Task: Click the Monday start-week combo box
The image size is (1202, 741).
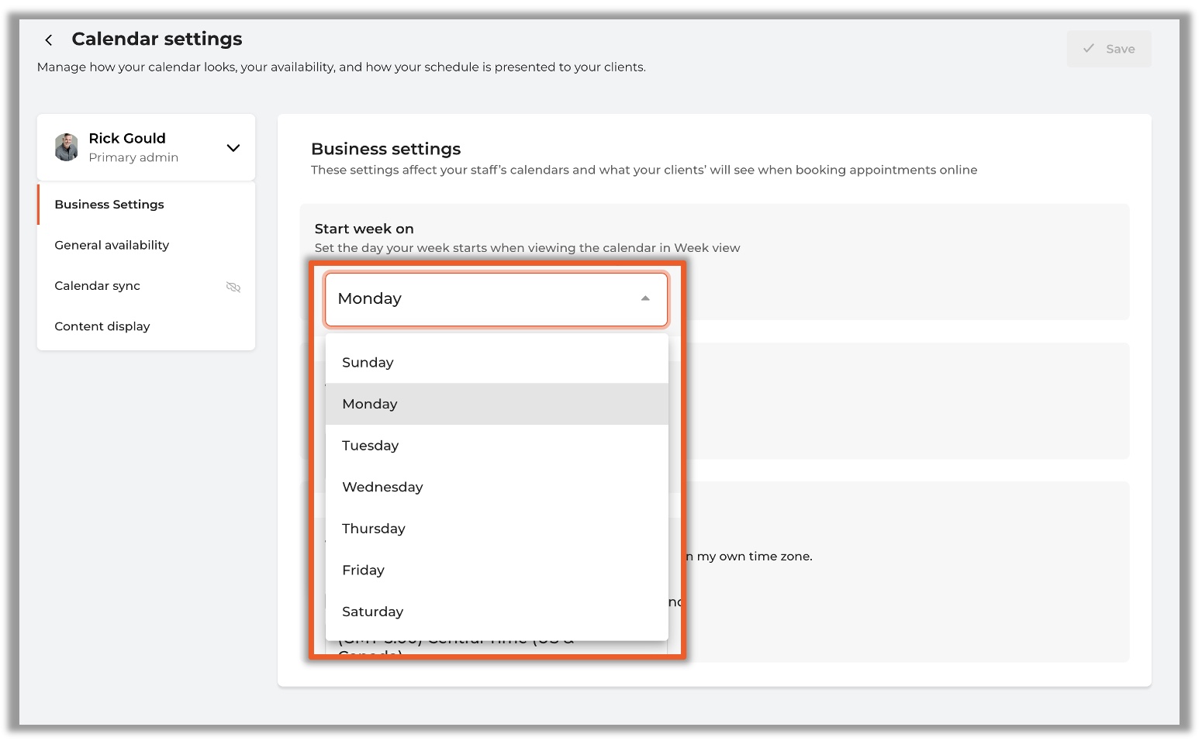Action: pyautogui.click(x=481, y=299)
